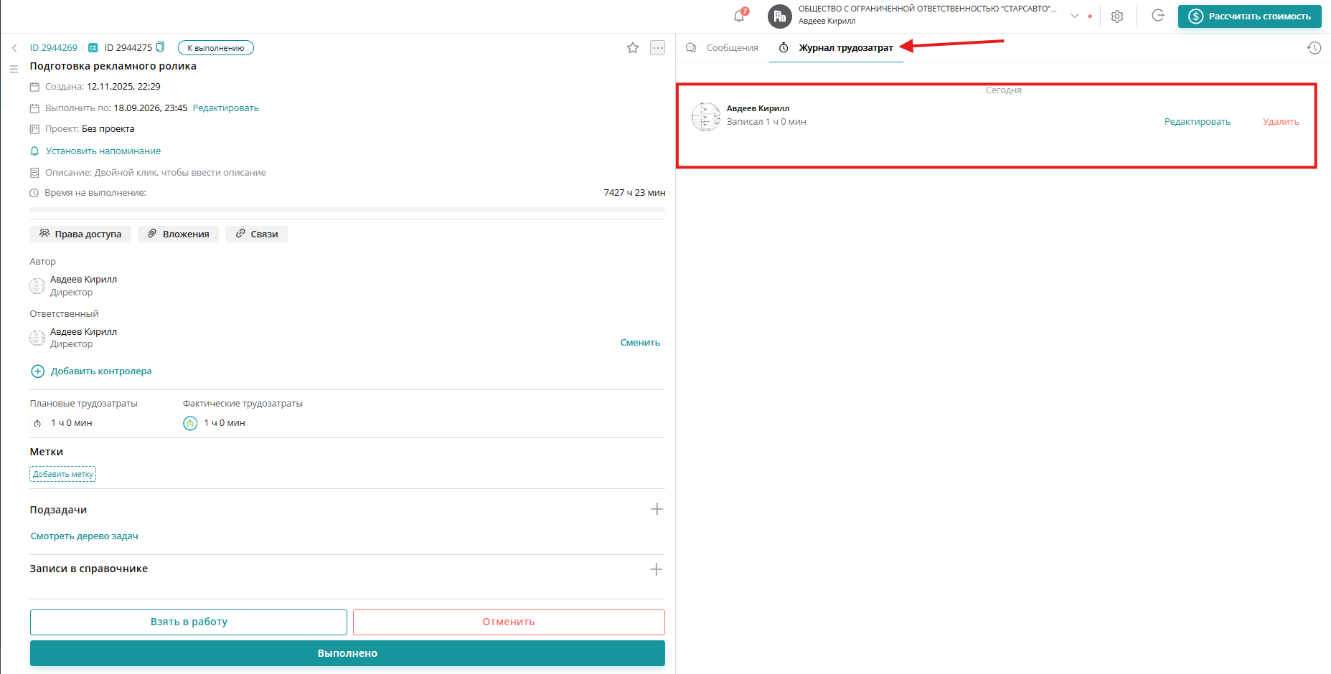The image size is (1331, 674).
Task: Click the task title Подготовка рекламного ролика
Action: point(113,66)
